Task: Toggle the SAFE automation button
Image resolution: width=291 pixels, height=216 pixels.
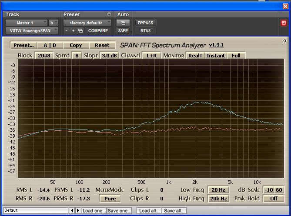Action: coord(123,30)
